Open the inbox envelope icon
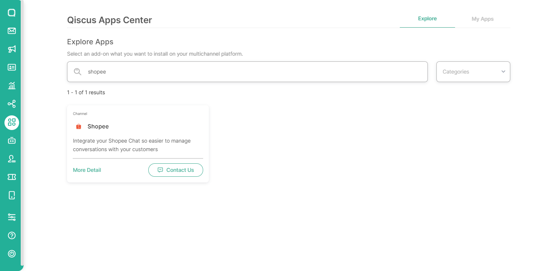The image size is (555, 271). 12,31
